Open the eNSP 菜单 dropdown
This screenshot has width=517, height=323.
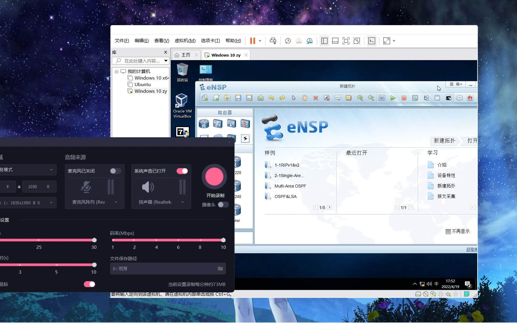[x=456, y=84]
